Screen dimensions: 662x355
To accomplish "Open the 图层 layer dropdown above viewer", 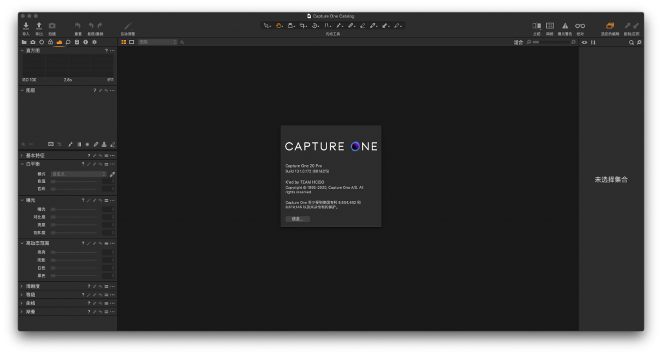I will [x=158, y=42].
